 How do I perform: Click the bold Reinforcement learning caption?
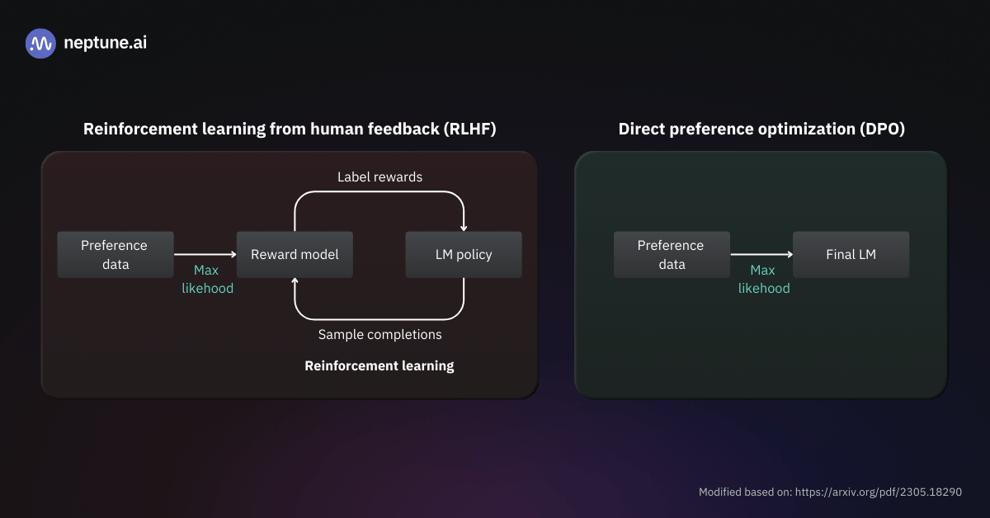pyautogui.click(x=379, y=365)
